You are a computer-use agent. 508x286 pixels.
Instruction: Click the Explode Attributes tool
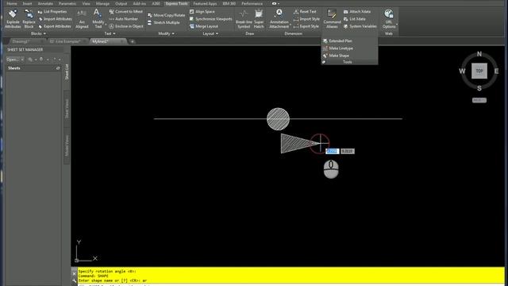point(13,18)
